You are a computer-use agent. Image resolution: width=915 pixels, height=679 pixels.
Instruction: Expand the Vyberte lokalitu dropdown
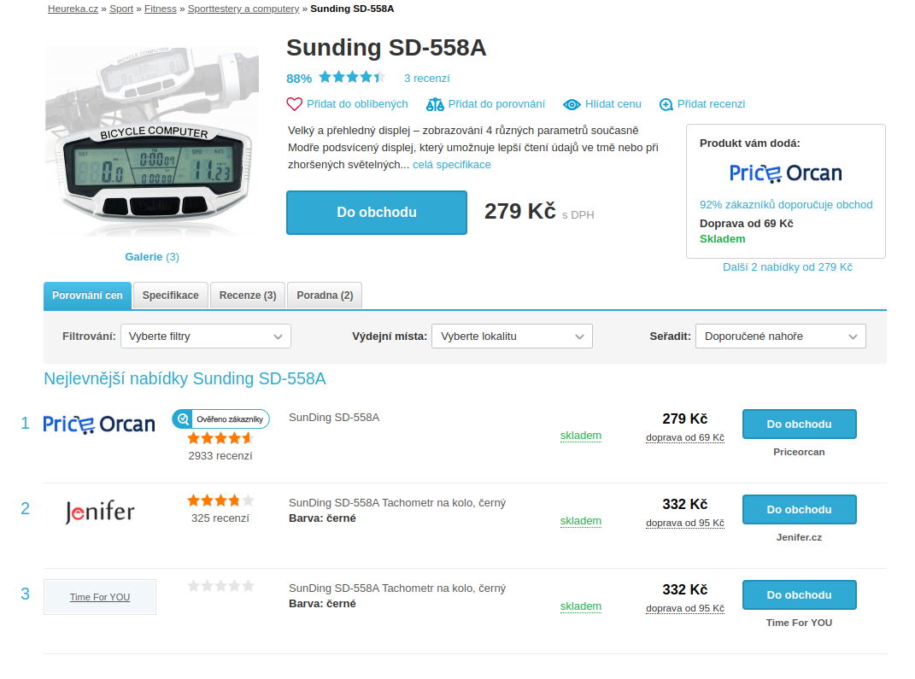(x=512, y=336)
